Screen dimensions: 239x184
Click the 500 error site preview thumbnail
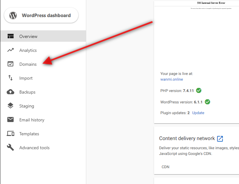point(197,32)
